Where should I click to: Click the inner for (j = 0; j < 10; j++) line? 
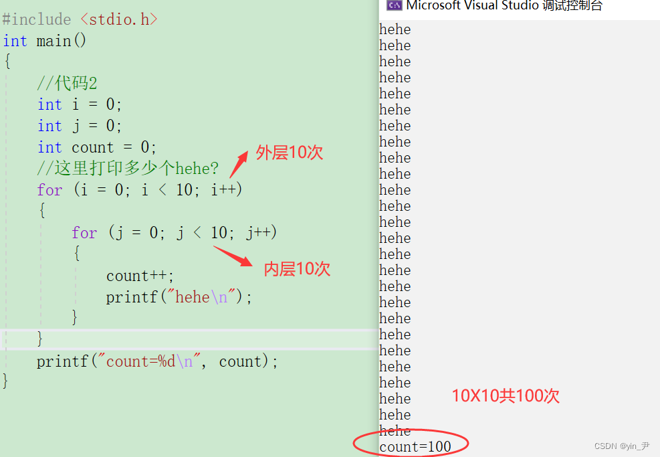(174, 232)
